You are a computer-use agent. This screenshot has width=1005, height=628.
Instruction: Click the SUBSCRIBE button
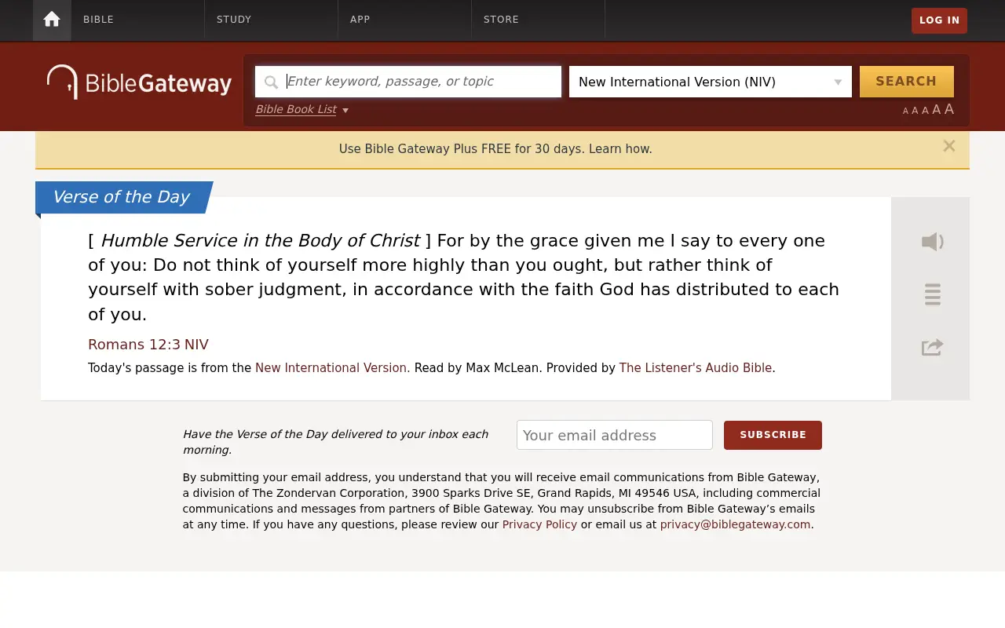pos(773,435)
